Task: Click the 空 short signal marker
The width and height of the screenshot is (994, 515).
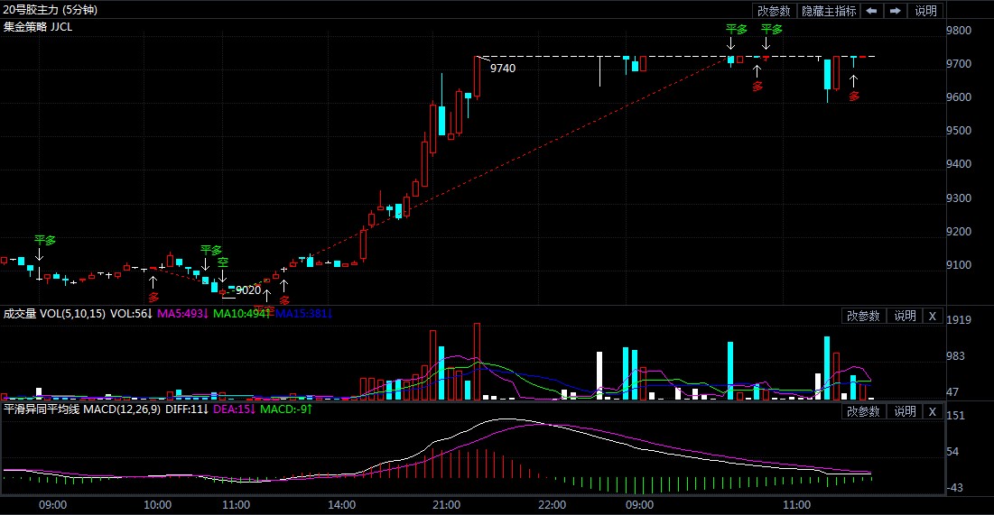Action: tap(222, 262)
